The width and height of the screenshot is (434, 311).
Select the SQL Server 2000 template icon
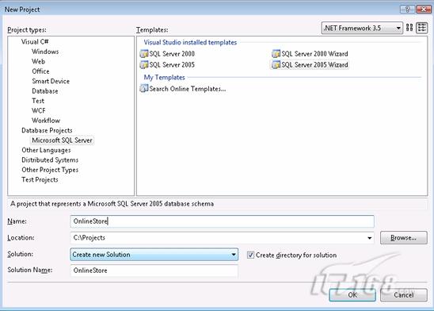click(x=144, y=53)
